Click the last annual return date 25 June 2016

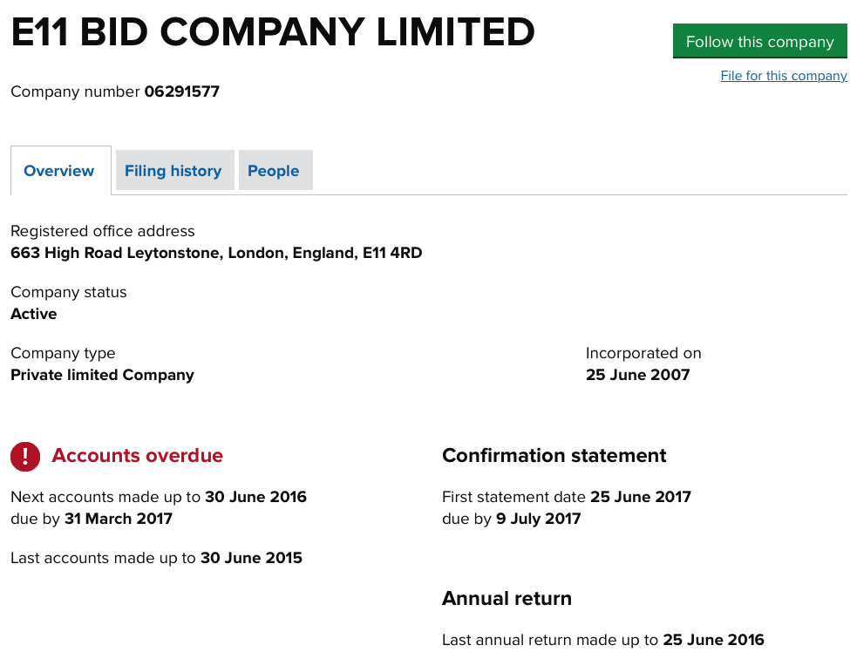(x=713, y=640)
